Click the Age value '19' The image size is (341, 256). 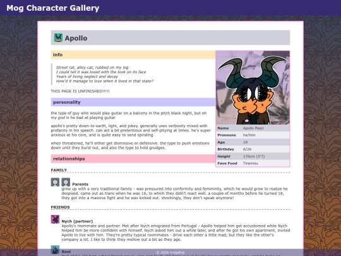245,142
